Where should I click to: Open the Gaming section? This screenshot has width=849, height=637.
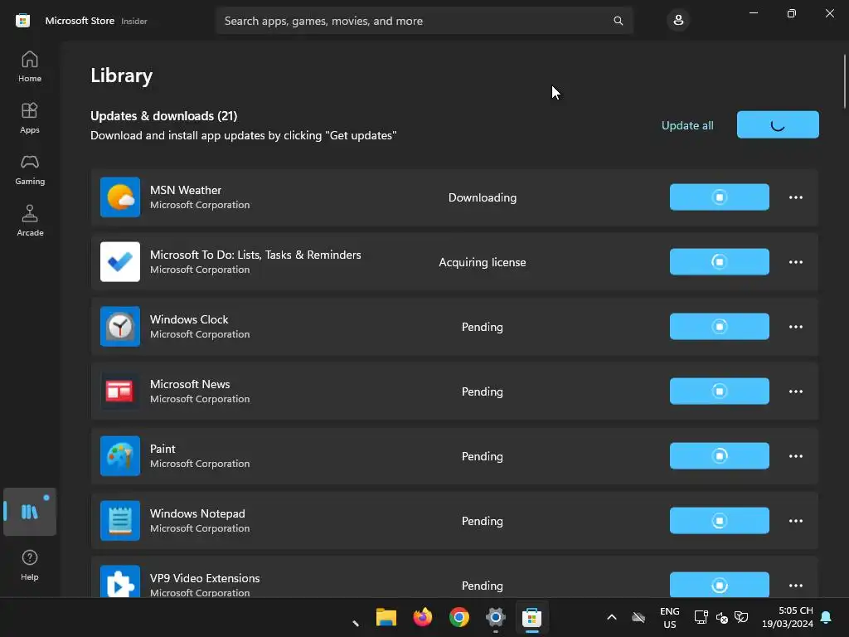tap(30, 169)
